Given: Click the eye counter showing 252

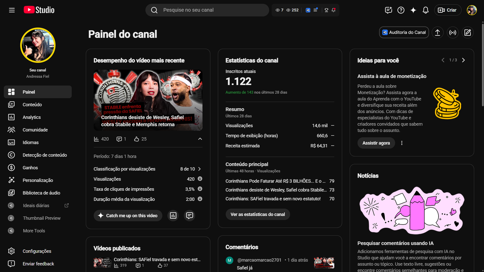Looking at the screenshot, I should (x=293, y=10).
